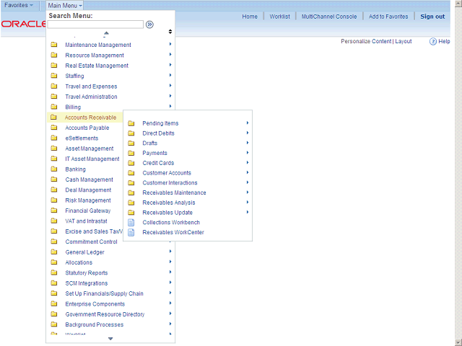Click the sort order arrows icon
The image size is (462, 346).
tap(170, 32)
